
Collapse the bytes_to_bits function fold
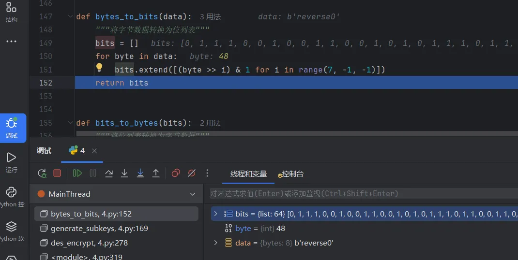click(71, 17)
